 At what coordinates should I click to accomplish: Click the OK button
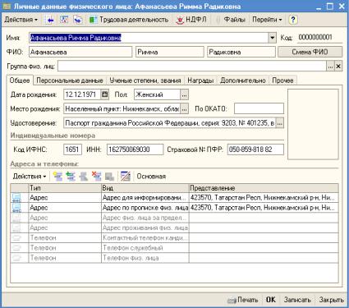tap(271, 300)
